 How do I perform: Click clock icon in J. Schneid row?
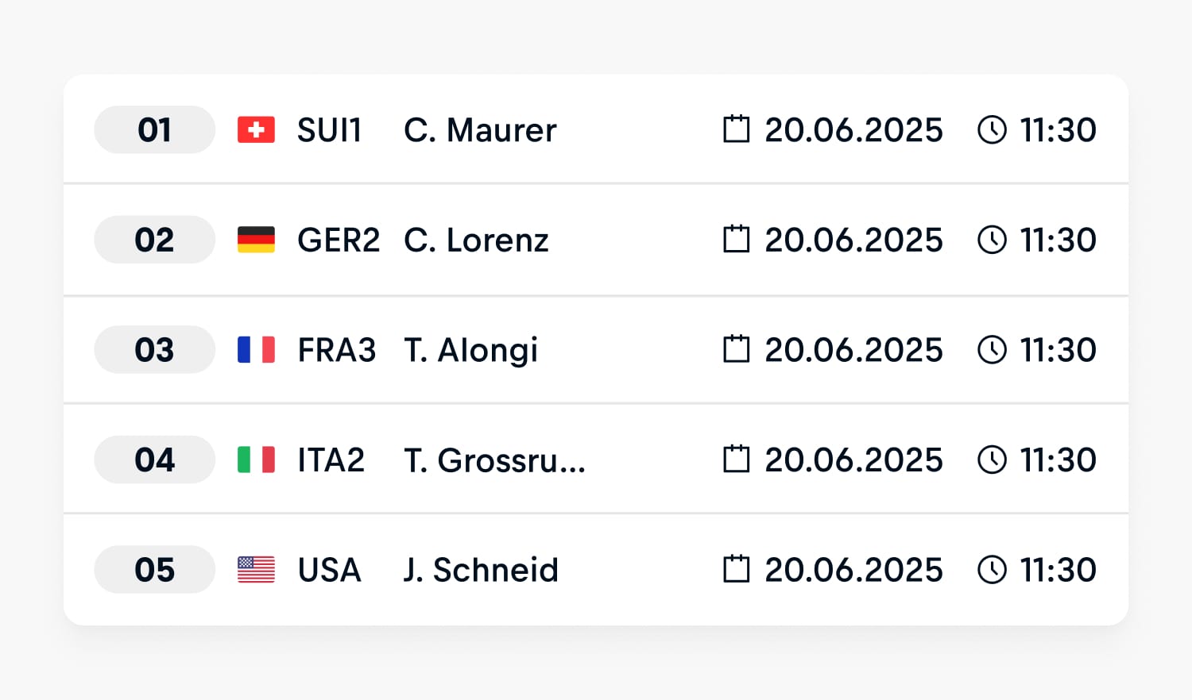coord(992,570)
